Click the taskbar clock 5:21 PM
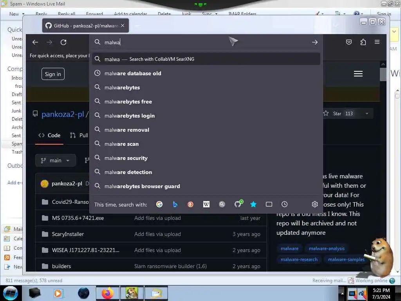 tap(381, 290)
